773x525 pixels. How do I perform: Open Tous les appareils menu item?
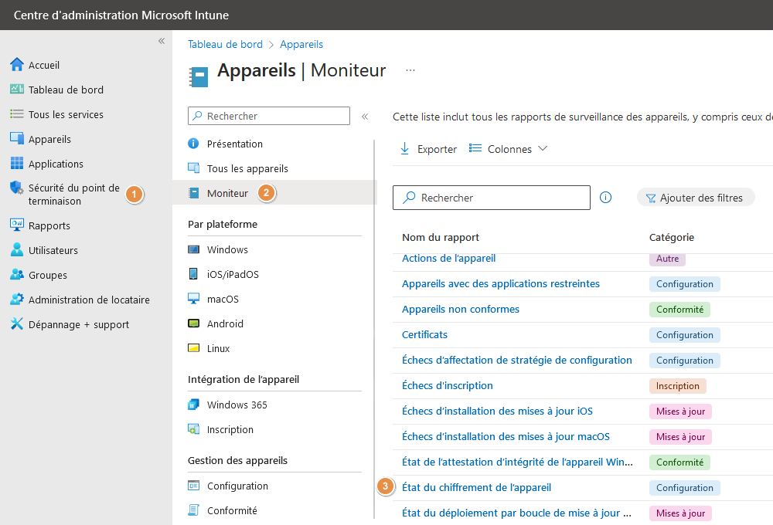pos(247,168)
